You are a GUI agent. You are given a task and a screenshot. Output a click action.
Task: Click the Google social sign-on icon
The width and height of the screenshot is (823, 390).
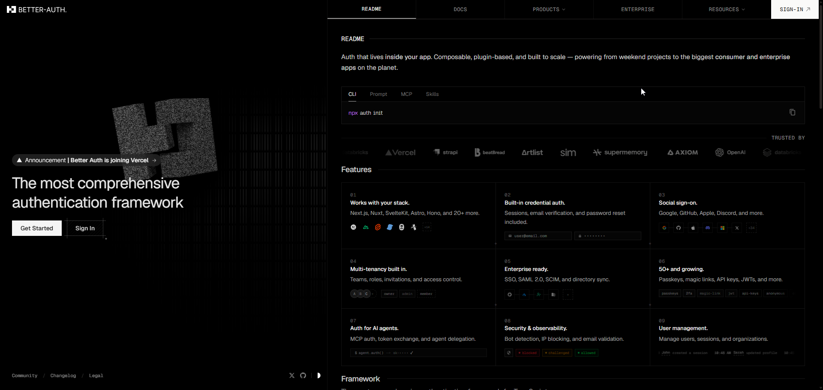(664, 228)
